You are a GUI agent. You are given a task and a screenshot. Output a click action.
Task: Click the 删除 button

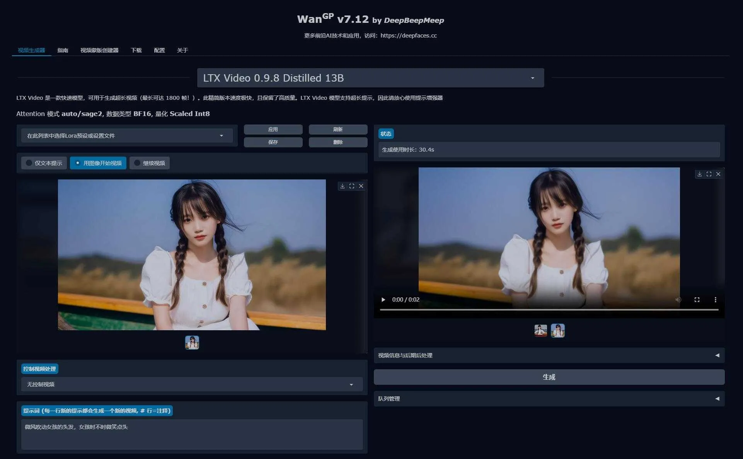338,142
